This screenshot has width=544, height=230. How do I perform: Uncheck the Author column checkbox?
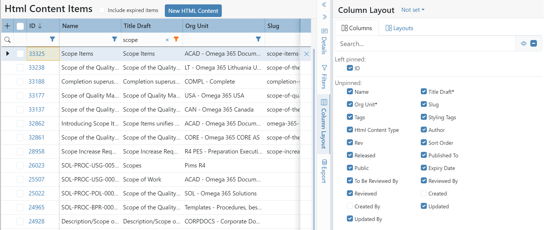click(x=424, y=130)
